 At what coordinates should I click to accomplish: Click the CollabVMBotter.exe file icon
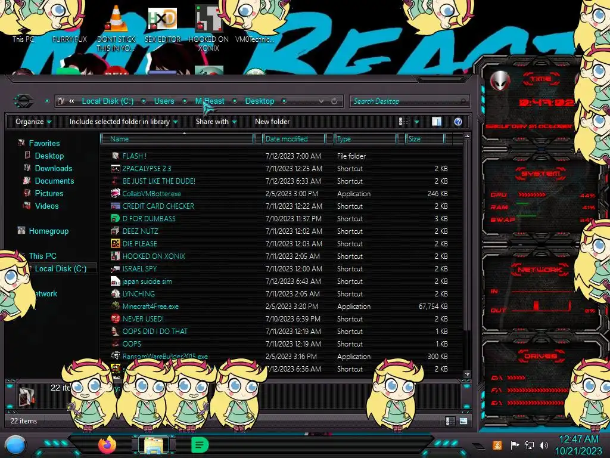click(x=115, y=194)
